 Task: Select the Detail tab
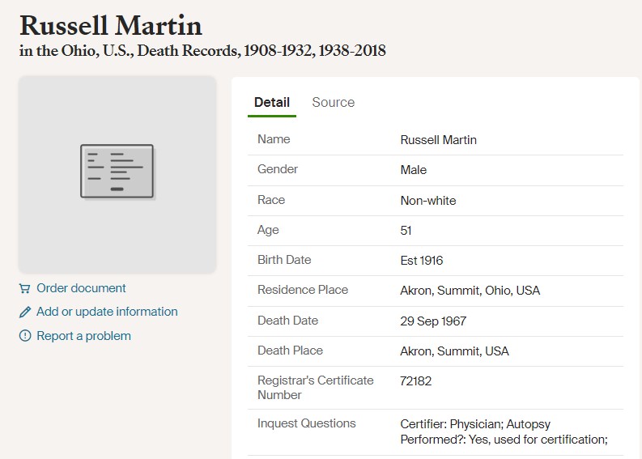point(272,102)
